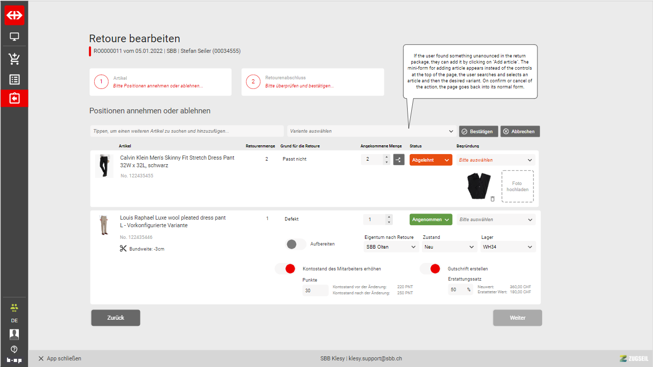The width and height of the screenshot is (653, 367).
Task: Toggle the Aufbereiten switch
Action: pyautogui.click(x=296, y=244)
